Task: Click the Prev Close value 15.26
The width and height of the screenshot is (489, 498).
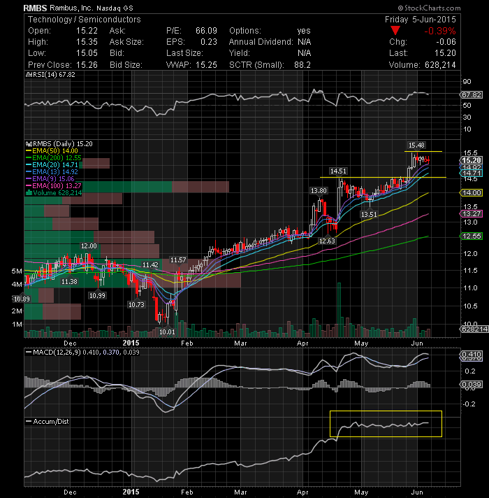Action: click(87, 65)
